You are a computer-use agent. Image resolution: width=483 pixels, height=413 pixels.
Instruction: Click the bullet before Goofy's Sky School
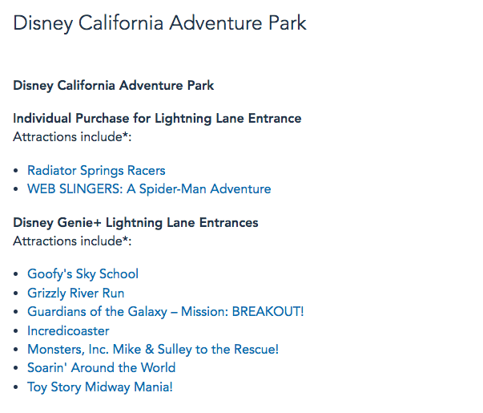[17, 274]
